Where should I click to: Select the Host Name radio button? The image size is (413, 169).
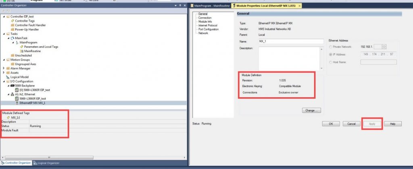[x=331, y=62]
